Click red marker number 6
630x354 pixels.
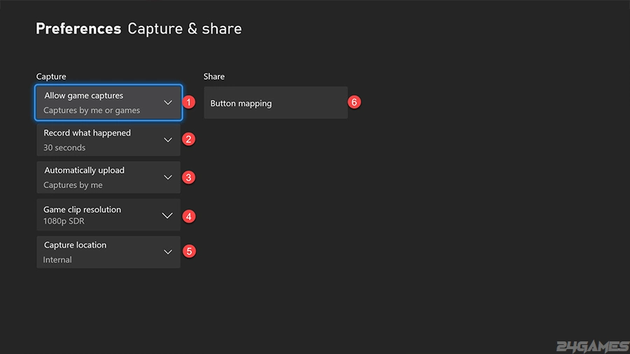click(354, 102)
